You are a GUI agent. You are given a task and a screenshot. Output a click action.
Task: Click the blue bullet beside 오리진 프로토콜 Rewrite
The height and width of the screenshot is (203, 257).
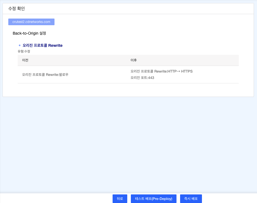19,45
